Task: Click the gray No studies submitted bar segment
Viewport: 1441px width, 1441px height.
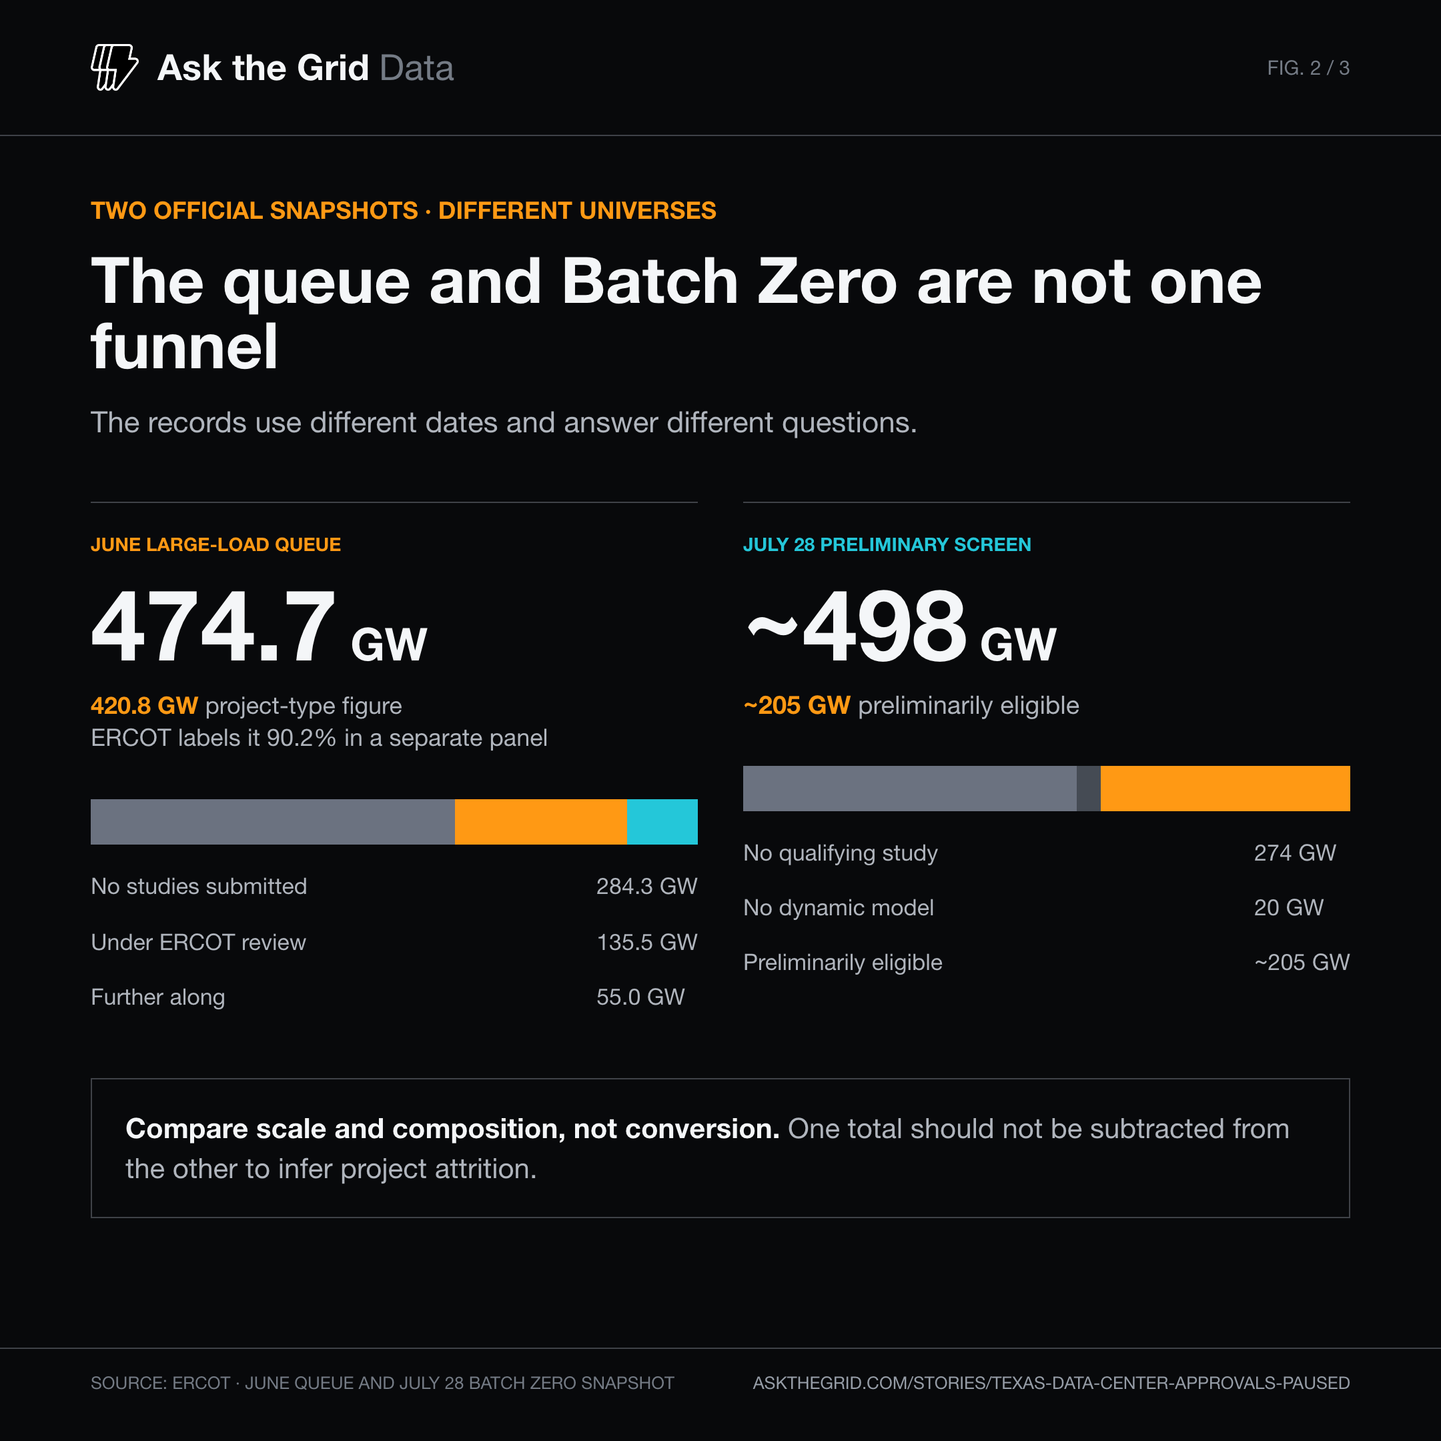Action: (272, 822)
